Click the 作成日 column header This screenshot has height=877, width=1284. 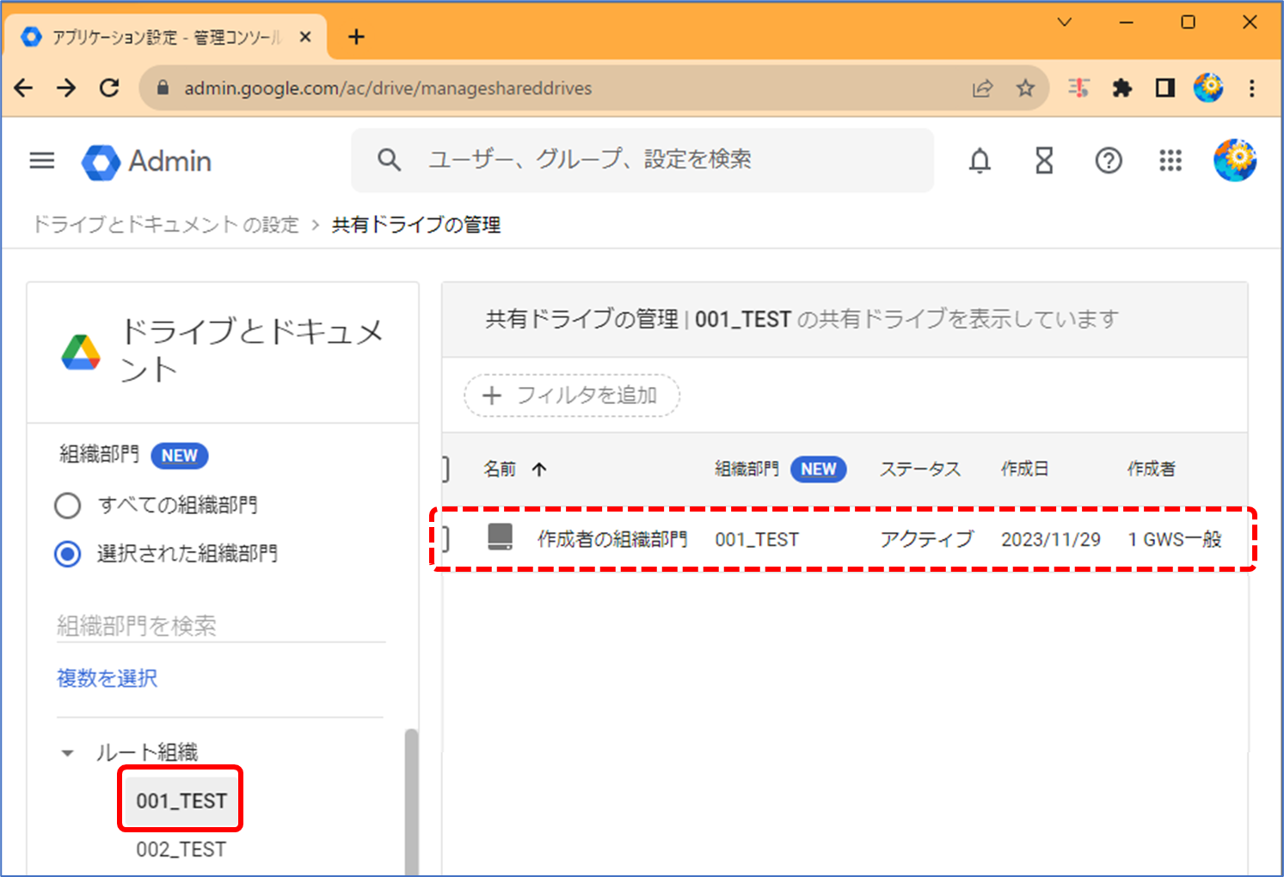(x=1024, y=469)
